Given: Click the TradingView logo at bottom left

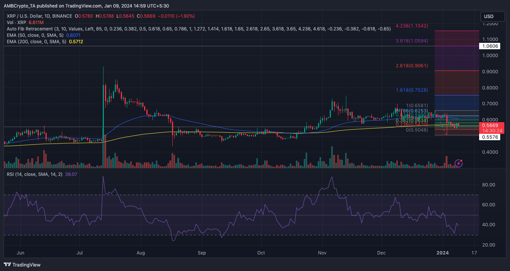Looking at the screenshot, I should pyautogui.click(x=22, y=265).
